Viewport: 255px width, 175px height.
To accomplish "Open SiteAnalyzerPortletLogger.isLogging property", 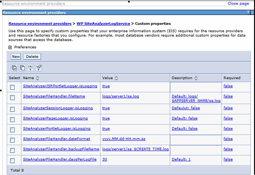I will coord(57,128).
